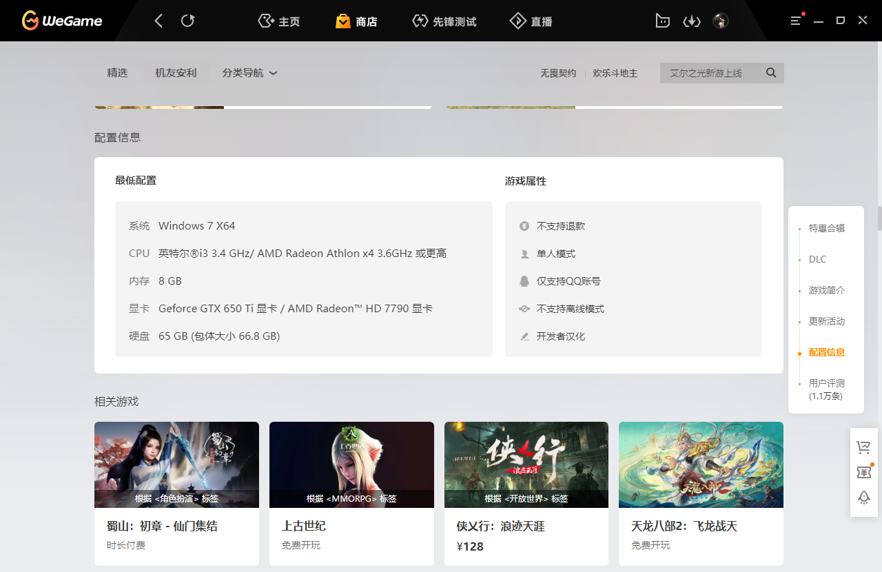The height and width of the screenshot is (572, 882).
Task: Jump to 游戏简介 section
Action: pyautogui.click(x=826, y=290)
